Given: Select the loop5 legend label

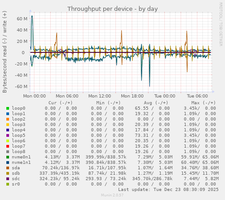Looking at the screenshot, I should click(x=19, y=135).
